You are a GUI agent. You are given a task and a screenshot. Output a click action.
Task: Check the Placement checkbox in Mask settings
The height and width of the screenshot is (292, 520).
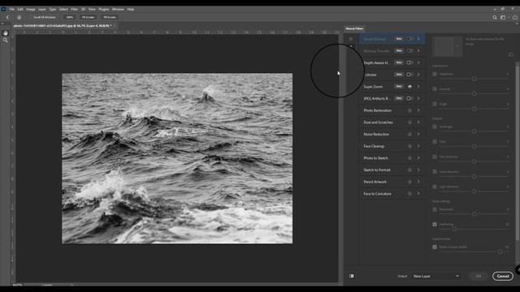click(x=435, y=209)
